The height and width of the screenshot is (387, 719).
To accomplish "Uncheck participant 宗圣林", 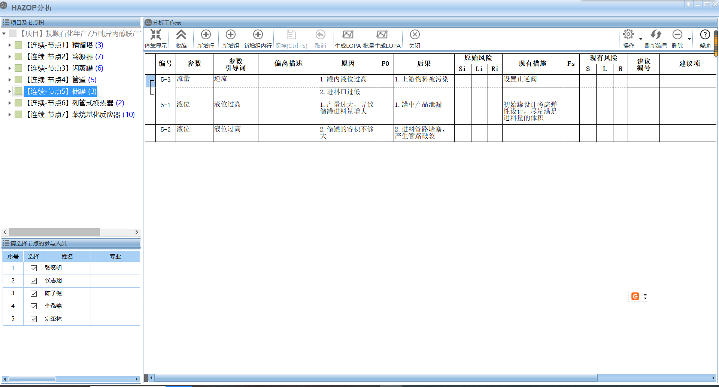I will (34, 319).
